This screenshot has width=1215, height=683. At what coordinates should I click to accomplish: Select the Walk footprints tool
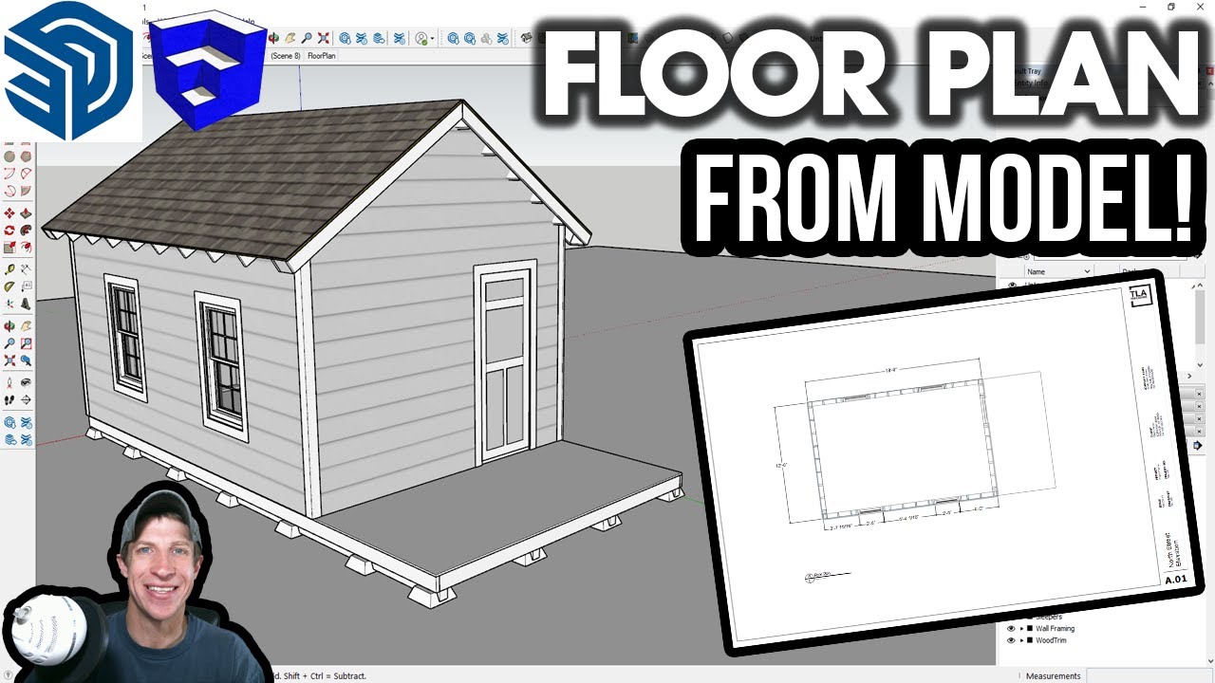click(x=9, y=400)
